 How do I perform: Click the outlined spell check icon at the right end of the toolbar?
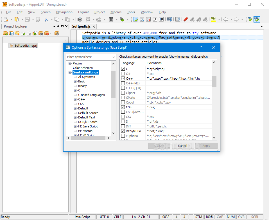click(x=257, y=19)
